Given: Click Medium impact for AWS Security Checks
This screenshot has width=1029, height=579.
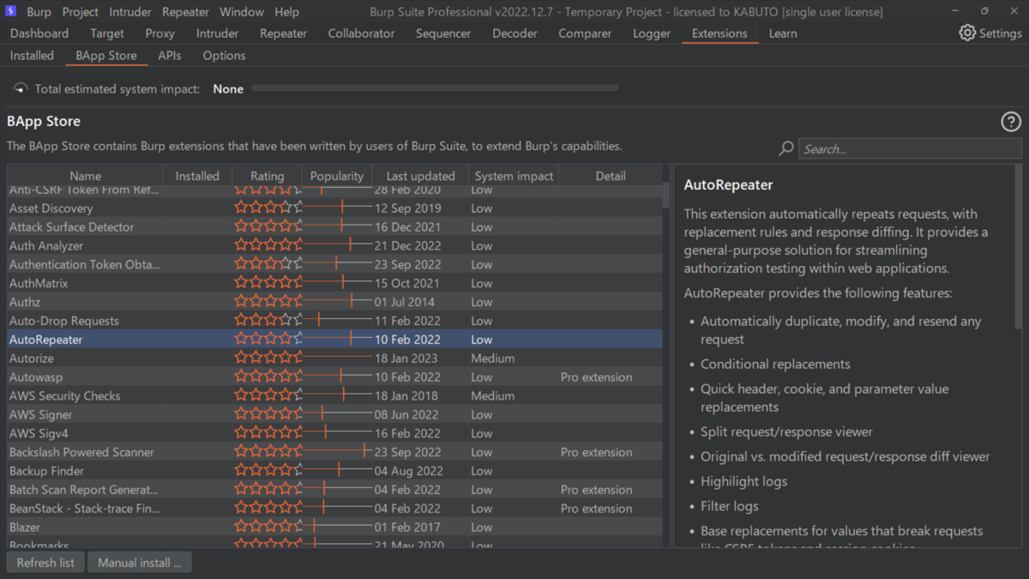Looking at the screenshot, I should tap(492, 396).
